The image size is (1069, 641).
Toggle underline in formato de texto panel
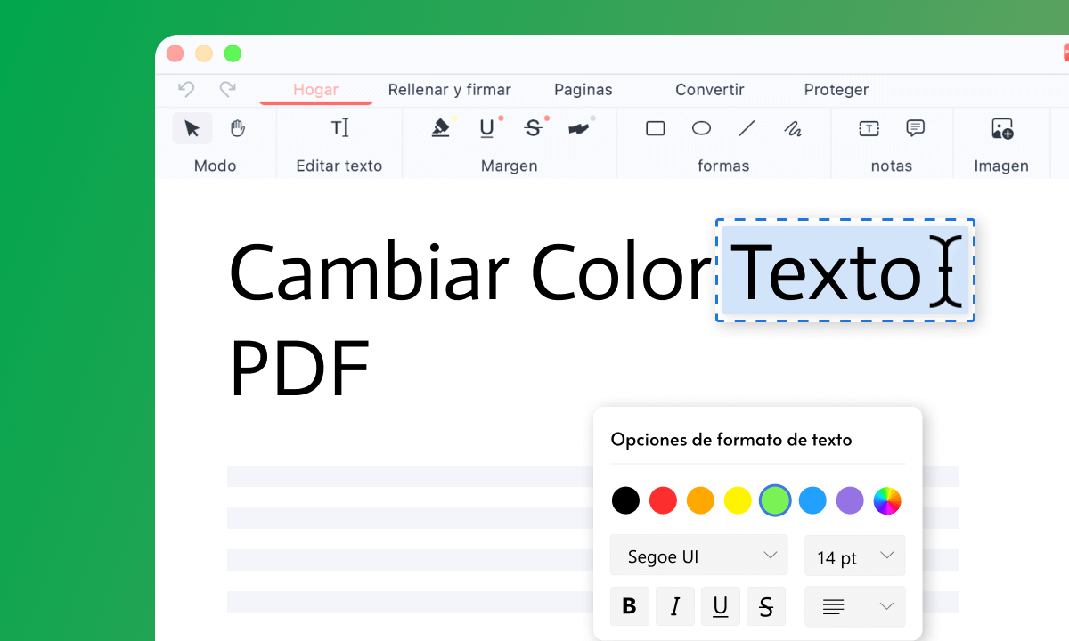click(x=721, y=606)
